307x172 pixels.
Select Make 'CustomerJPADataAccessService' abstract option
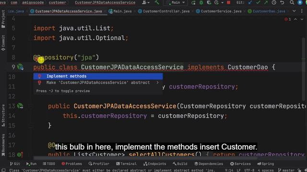click(98, 83)
